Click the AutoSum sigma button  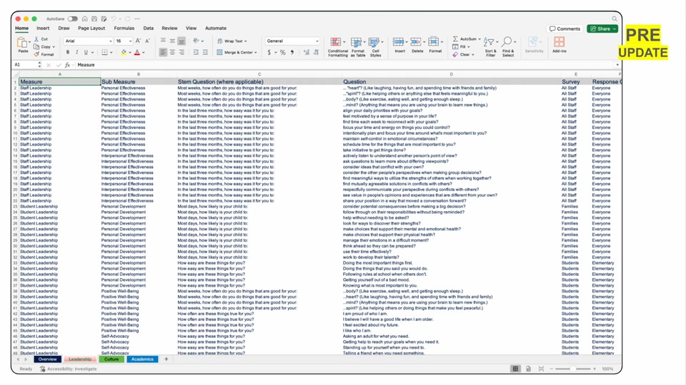click(x=467, y=38)
